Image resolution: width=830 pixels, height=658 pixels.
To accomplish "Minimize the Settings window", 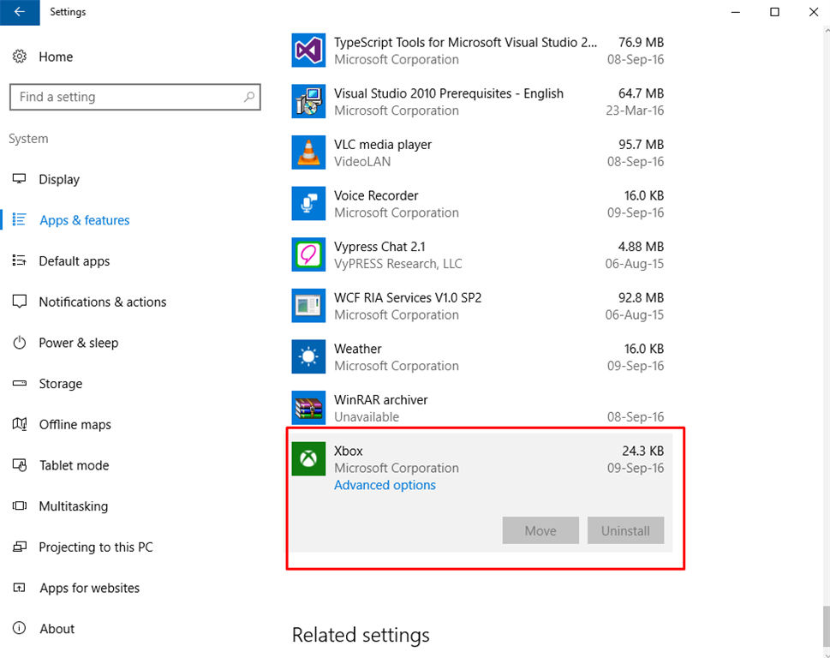I will point(735,12).
